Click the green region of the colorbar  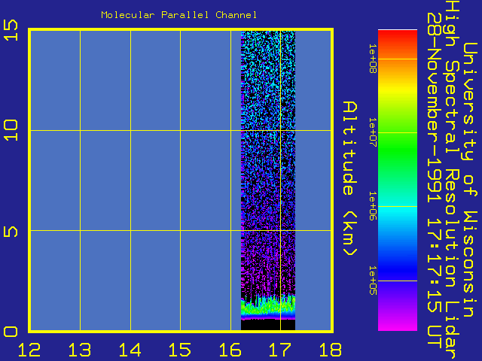click(x=398, y=150)
